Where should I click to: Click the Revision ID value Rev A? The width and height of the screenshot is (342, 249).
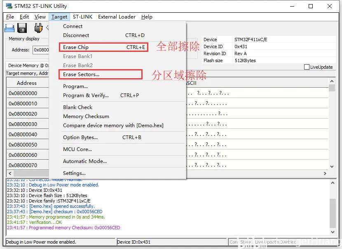(x=240, y=54)
